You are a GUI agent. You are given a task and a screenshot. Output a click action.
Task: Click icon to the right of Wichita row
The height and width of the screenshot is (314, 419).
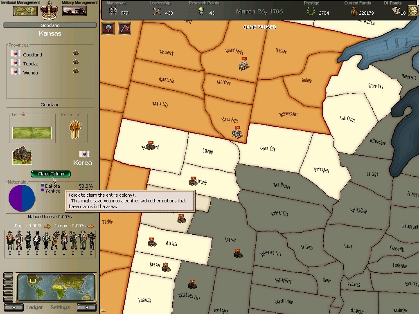click(x=76, y=71)
